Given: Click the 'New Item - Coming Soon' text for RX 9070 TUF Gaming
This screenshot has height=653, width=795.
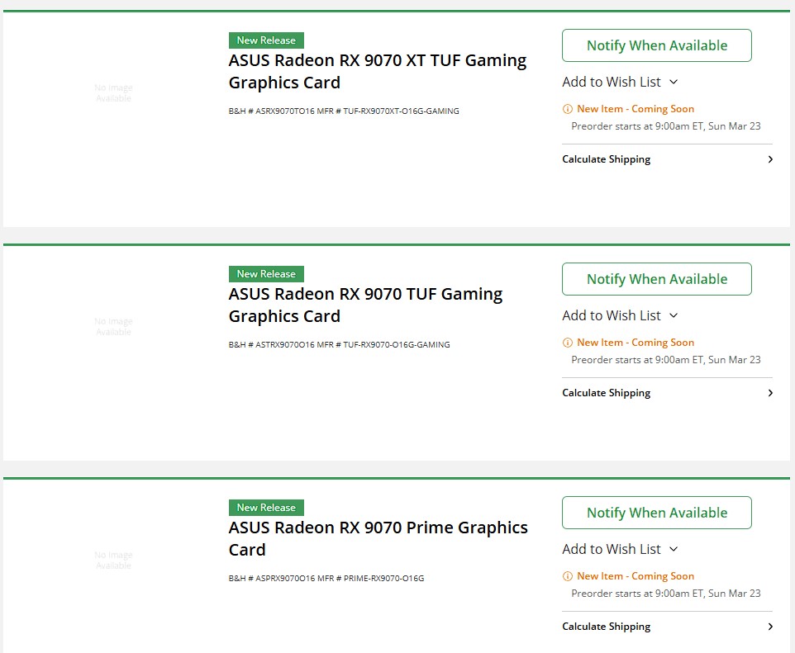Looking at the screenshot, I should (x=636, y=343).
